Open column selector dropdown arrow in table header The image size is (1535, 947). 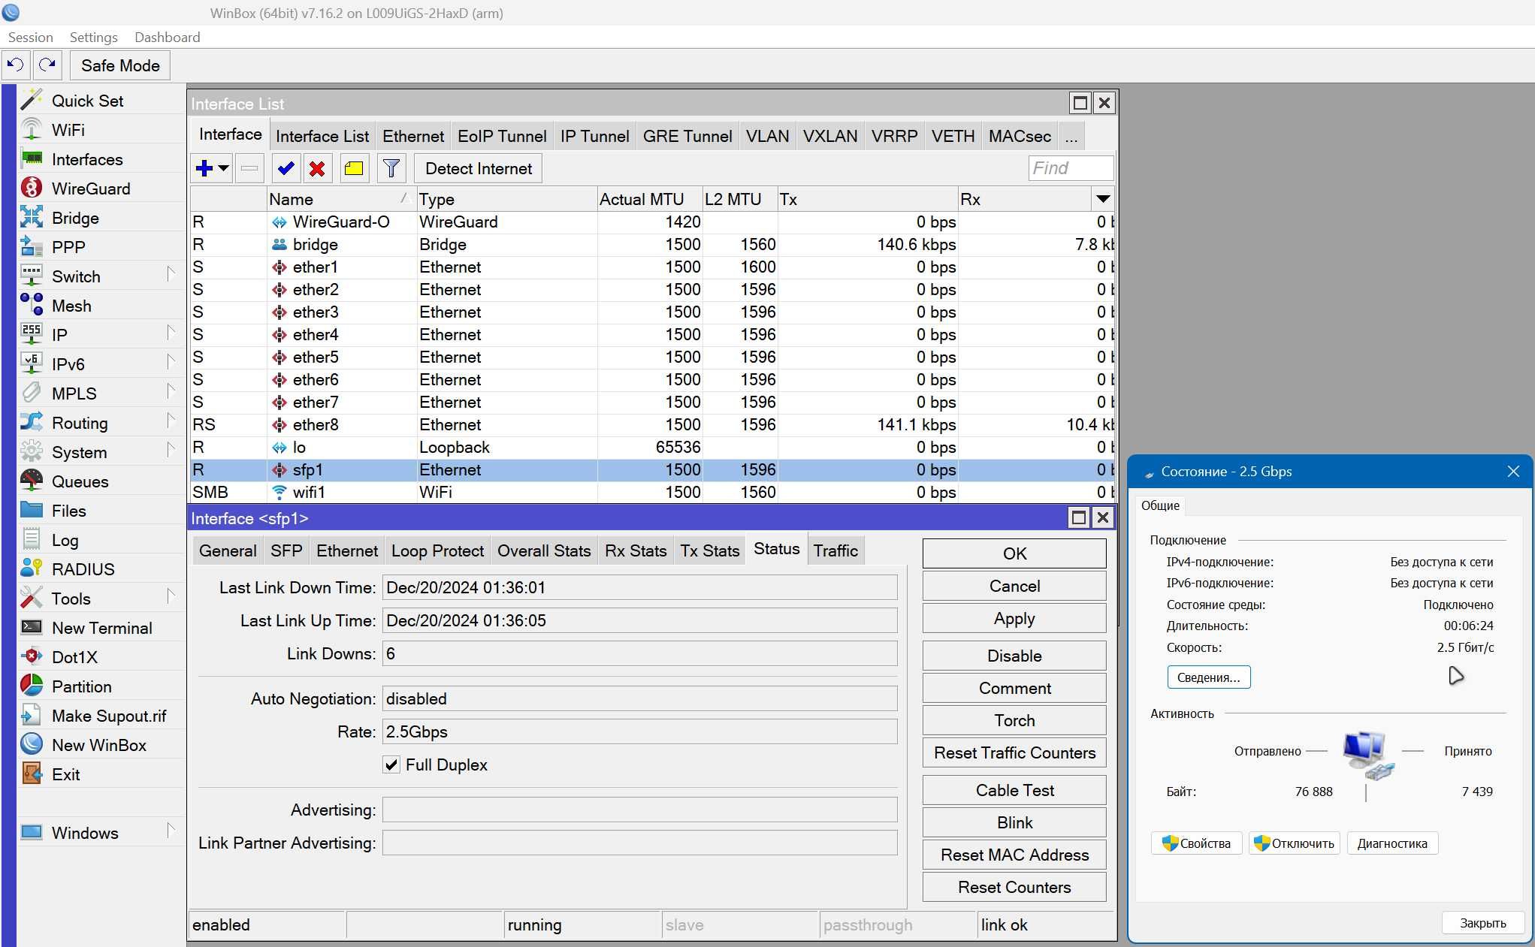pos(1102,199)
